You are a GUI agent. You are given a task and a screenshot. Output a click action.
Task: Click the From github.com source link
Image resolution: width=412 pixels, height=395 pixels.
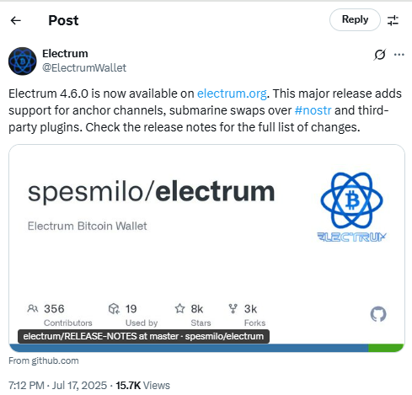[44, 360]
